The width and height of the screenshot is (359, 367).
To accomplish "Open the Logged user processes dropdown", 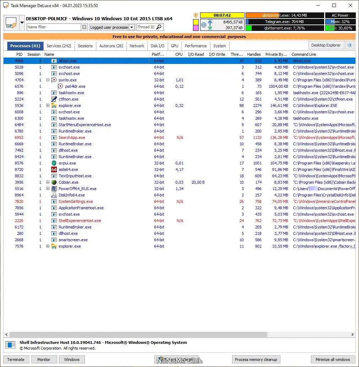I will tap(132, 27).
